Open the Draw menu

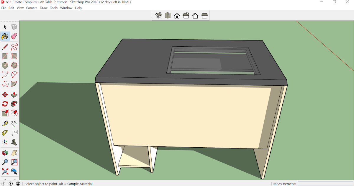[43, 8]
